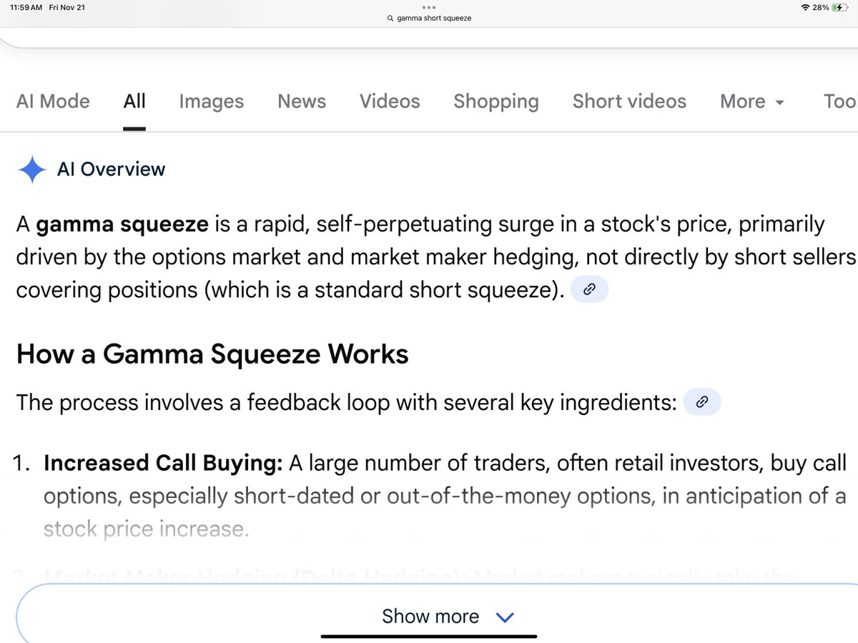Open the citation link icon next to feedback loop sentence
The image size is (858, 643).
tap(701, 402)
